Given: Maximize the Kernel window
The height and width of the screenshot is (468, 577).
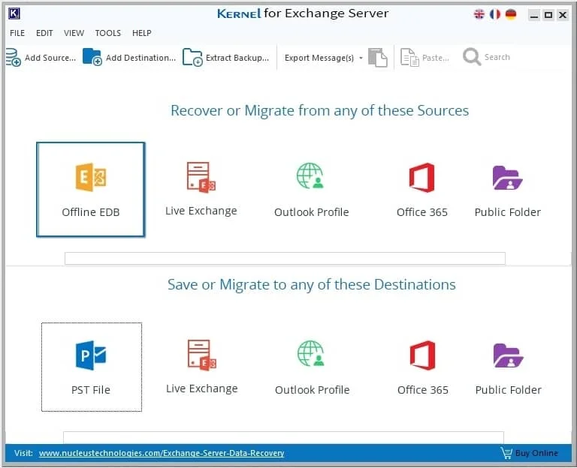Looking at the screenshot, I should (x=548, y=15).
